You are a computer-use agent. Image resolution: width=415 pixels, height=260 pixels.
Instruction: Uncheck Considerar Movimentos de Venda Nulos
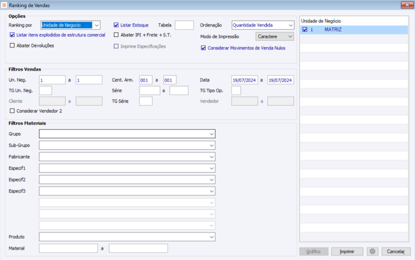203,48
